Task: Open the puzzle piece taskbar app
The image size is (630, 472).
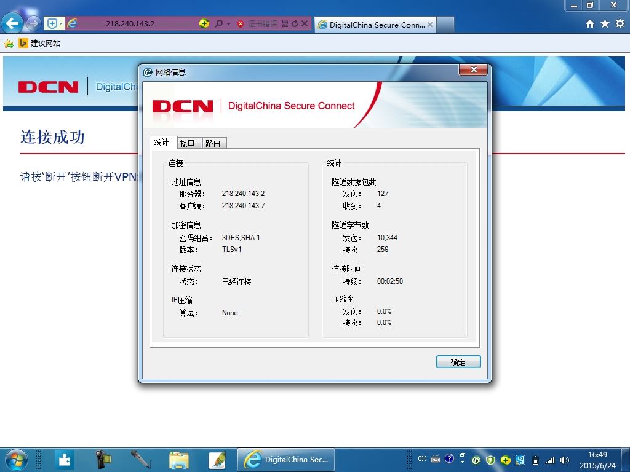Action: click(x=64, y=460)
